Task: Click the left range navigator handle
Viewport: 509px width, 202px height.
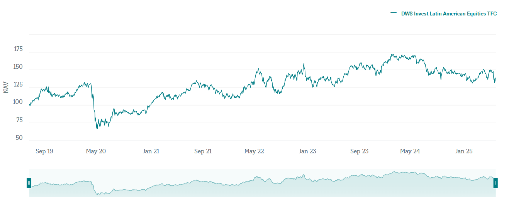Action: [x=29, y=183]
